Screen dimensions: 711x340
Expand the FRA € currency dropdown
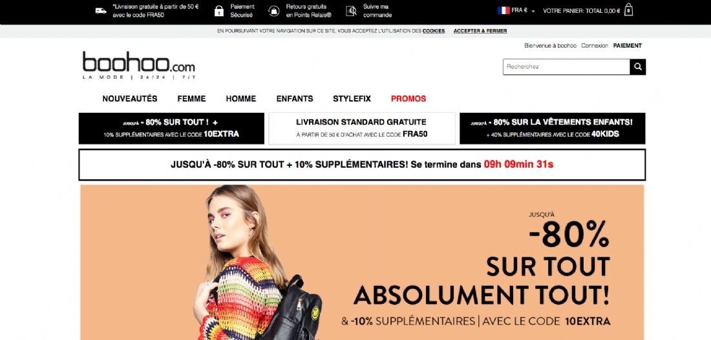[x=522, y=10]
